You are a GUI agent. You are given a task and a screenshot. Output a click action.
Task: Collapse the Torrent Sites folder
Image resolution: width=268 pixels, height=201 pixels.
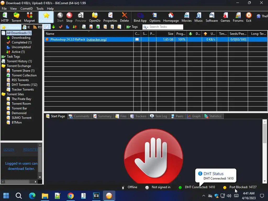coord(3,94)
